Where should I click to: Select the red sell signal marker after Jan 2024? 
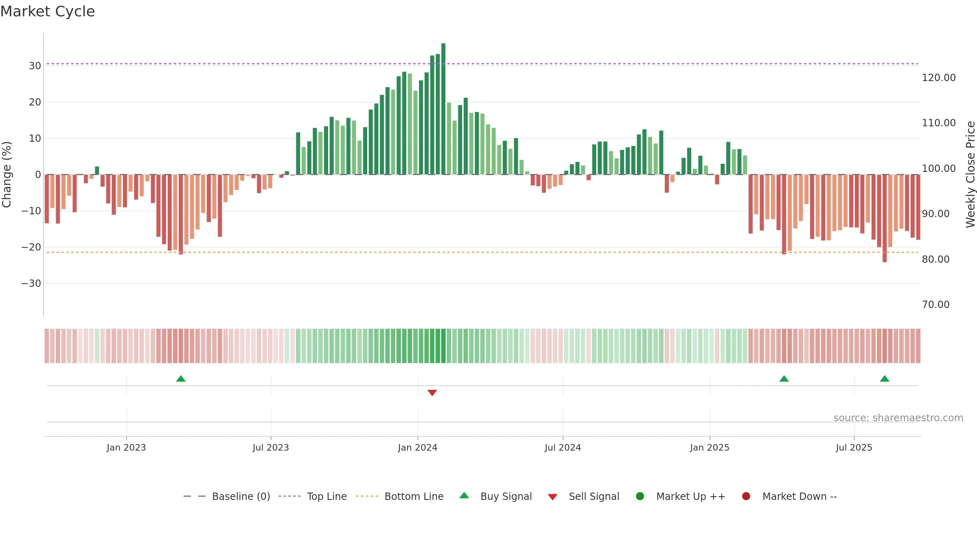coord(432,393)
